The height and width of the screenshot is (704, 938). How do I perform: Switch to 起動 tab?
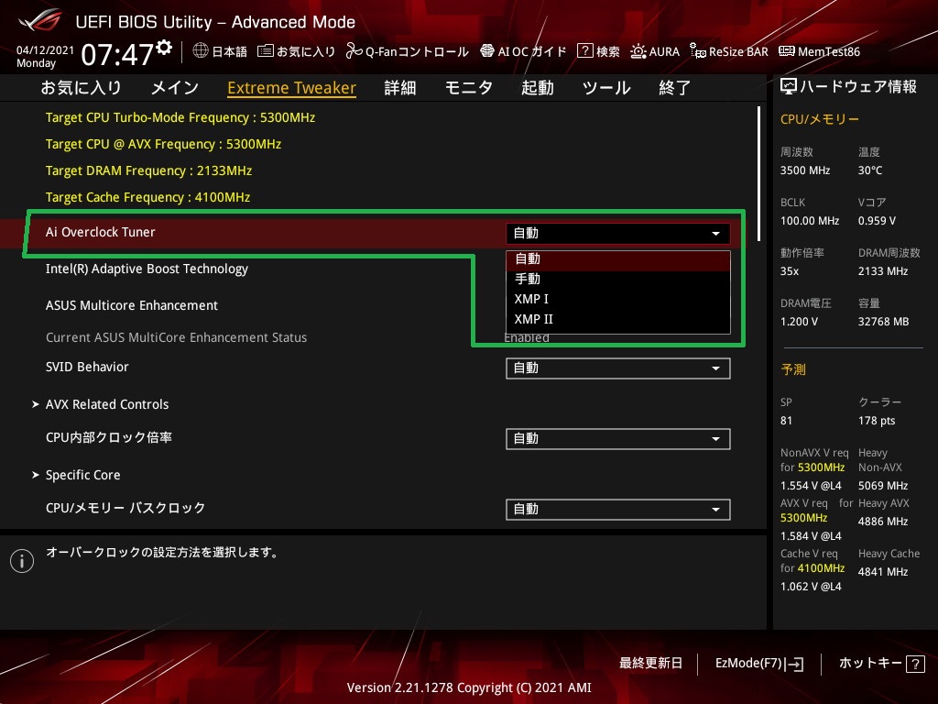(x=537, y=87)
